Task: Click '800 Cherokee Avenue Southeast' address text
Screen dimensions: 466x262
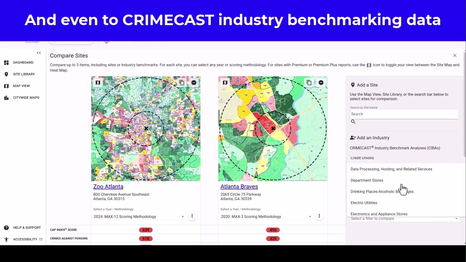Action: [121, 194]
